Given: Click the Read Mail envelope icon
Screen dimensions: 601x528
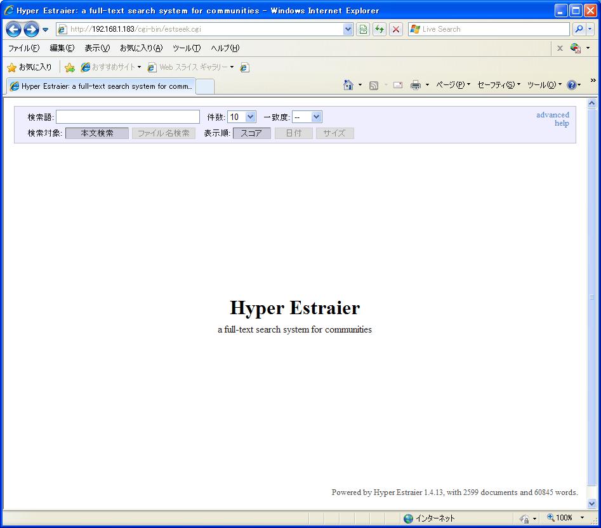Looking at the screenshot, I should point(398,85).
